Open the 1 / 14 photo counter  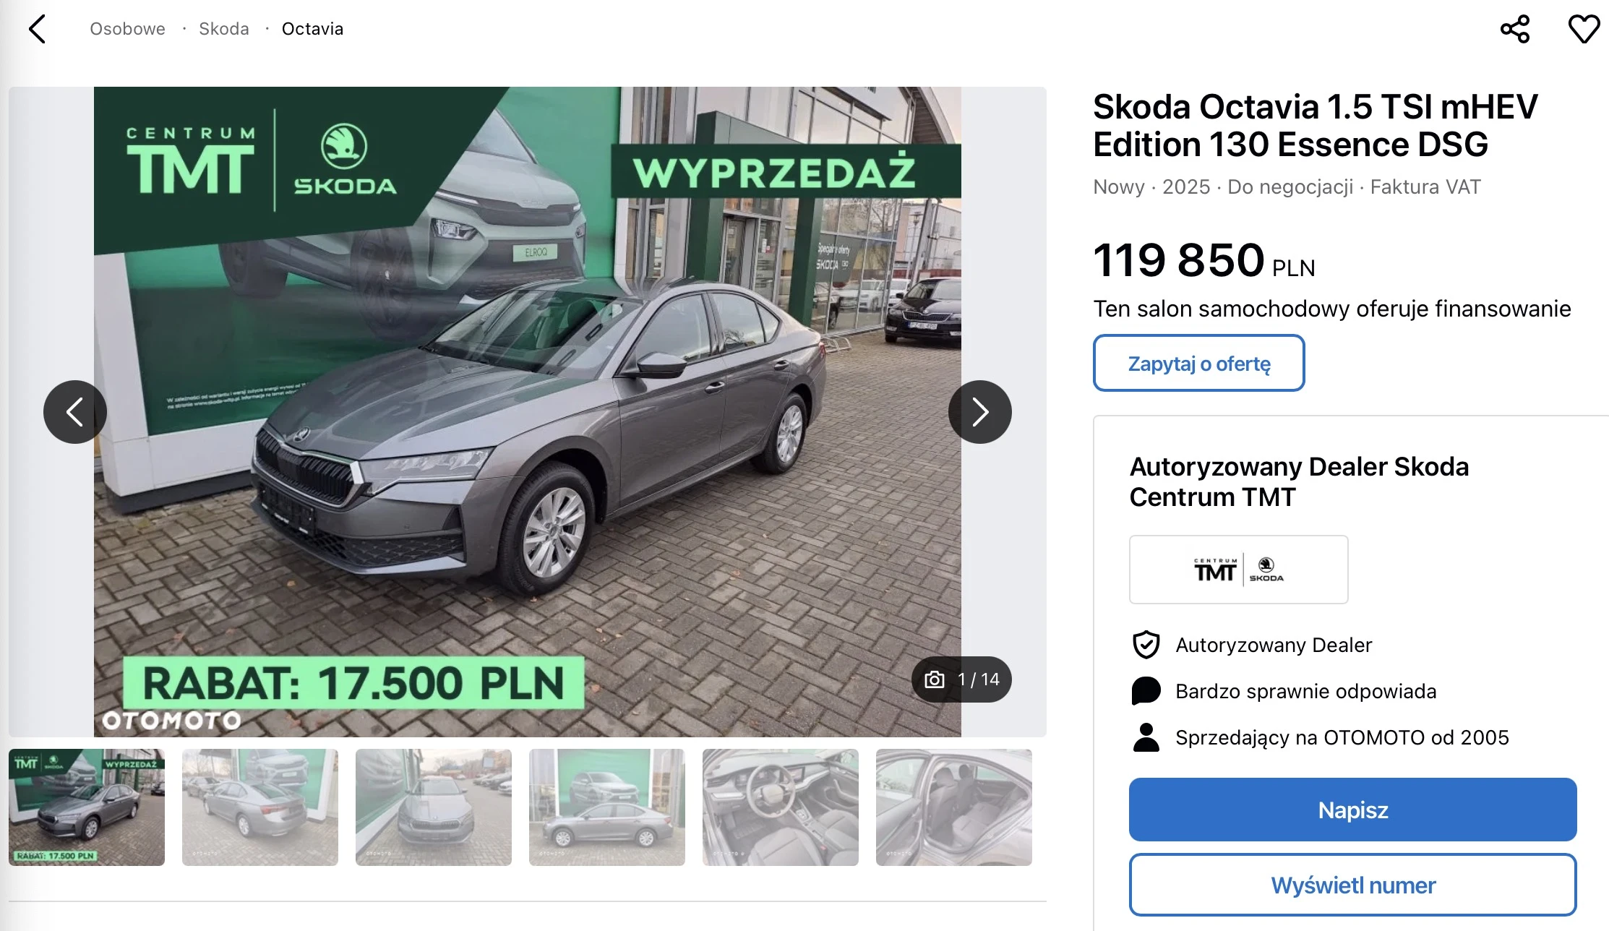pos(962,679)
